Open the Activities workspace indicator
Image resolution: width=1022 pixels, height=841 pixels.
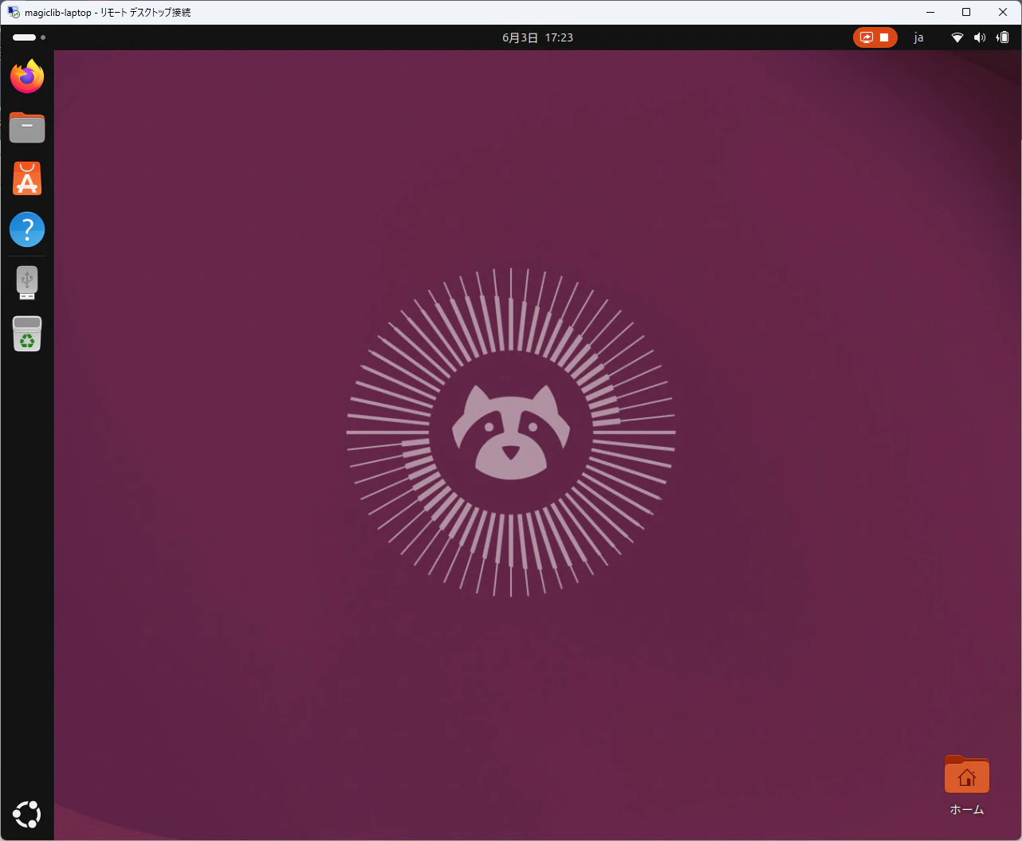(29, 37)
